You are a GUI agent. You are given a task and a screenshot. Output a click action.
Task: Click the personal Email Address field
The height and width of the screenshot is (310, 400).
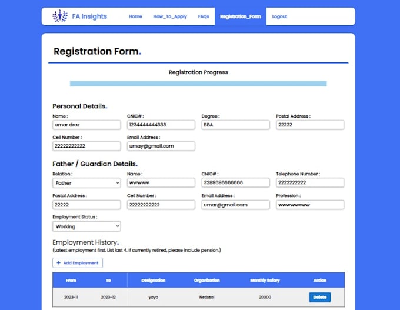click(161, 146)
